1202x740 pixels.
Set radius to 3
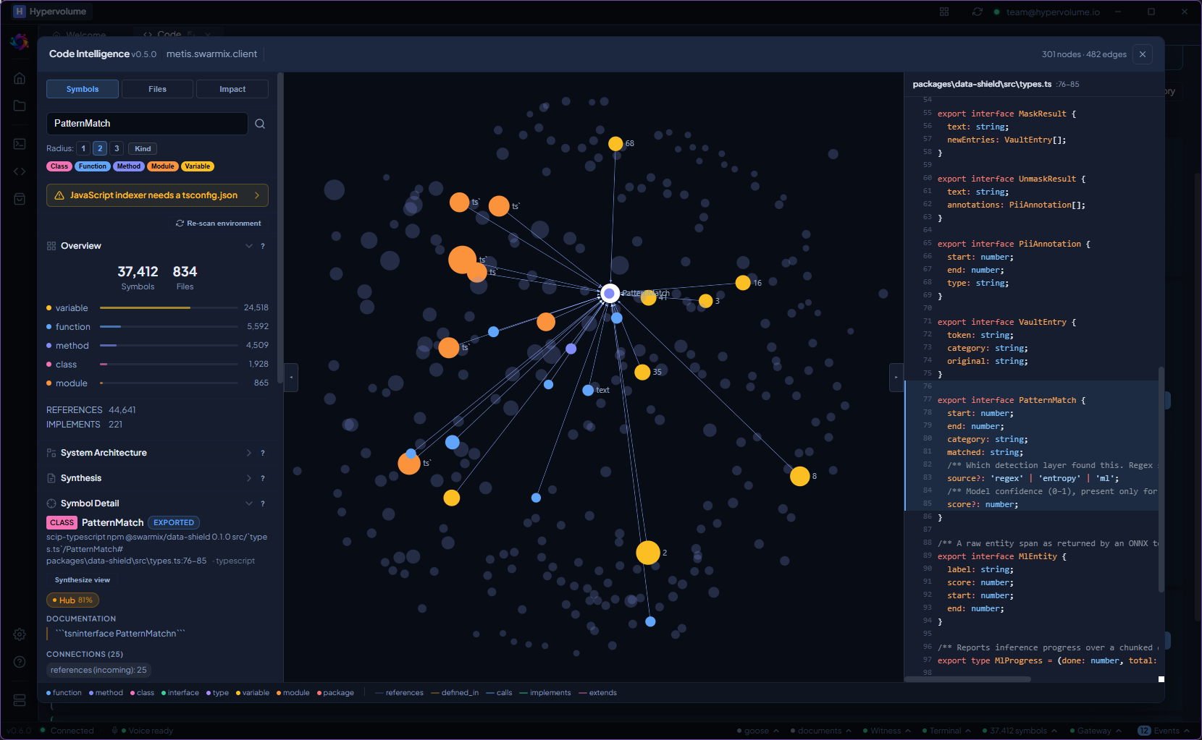[117, 148]
